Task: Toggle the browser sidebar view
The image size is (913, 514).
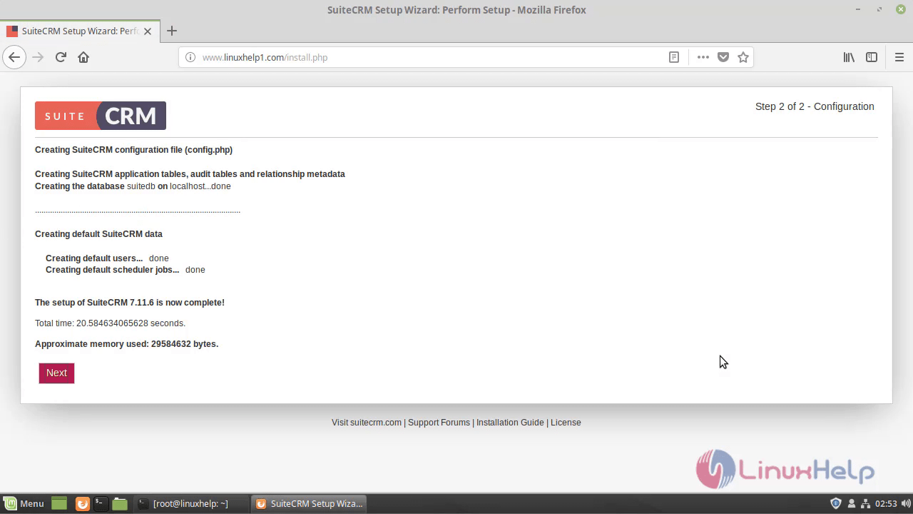Action: (872, 57)
